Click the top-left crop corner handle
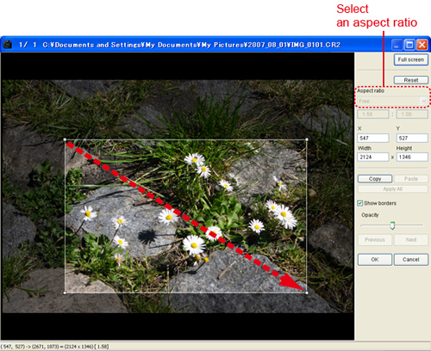Viewport: 431px width, 351px height. (65, 139)
